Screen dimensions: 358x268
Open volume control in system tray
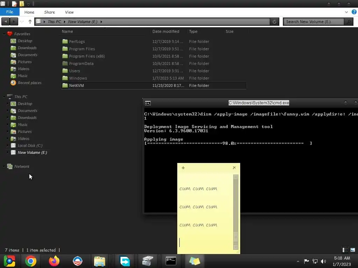[x=323, y=261]
